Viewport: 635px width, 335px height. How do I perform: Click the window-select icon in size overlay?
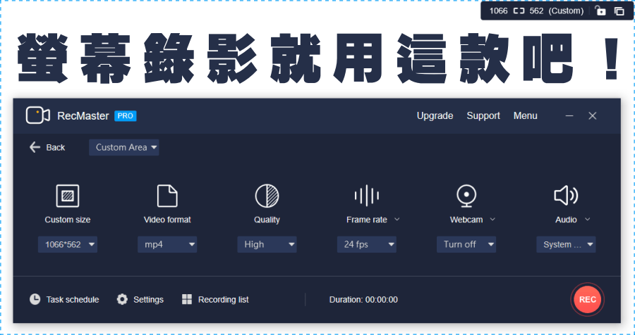point(619,11)
